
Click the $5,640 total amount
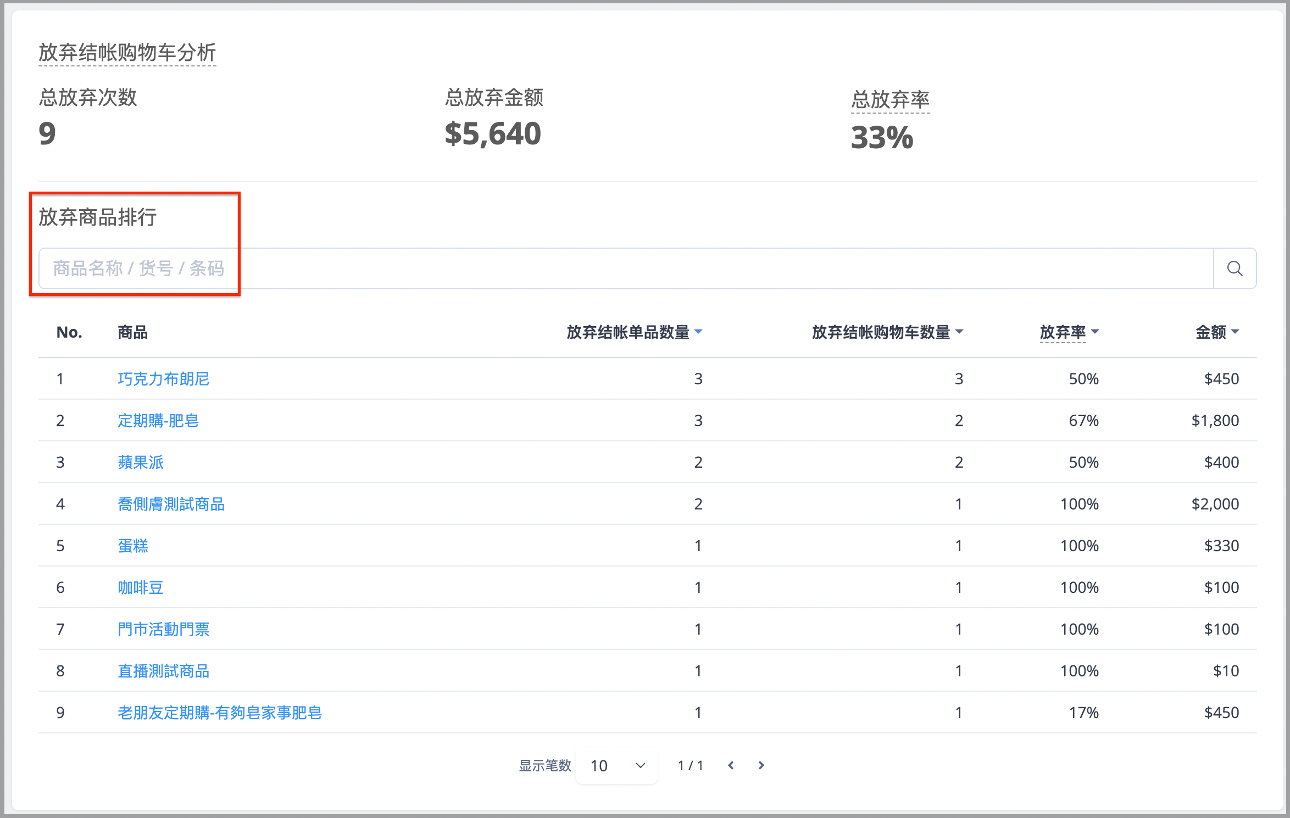point(493,134)
